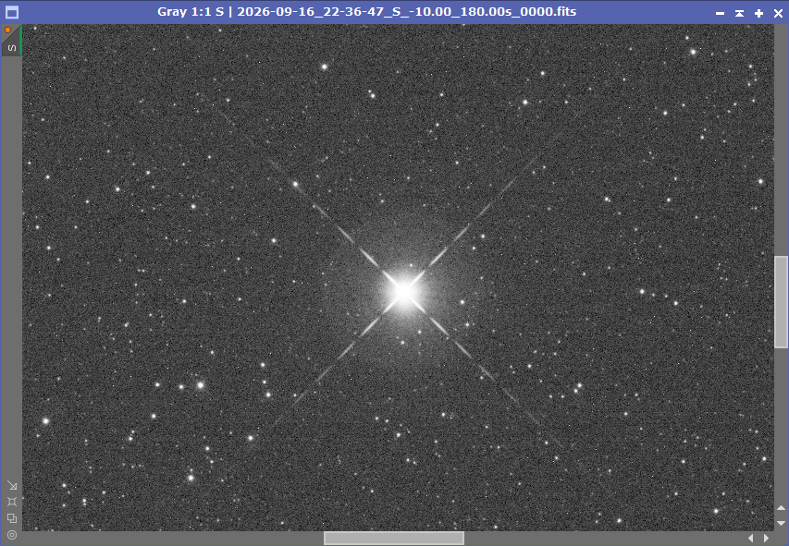Click the horizontal scrollbar thumb
Screen dimensions: 789x546
(394, 538)
